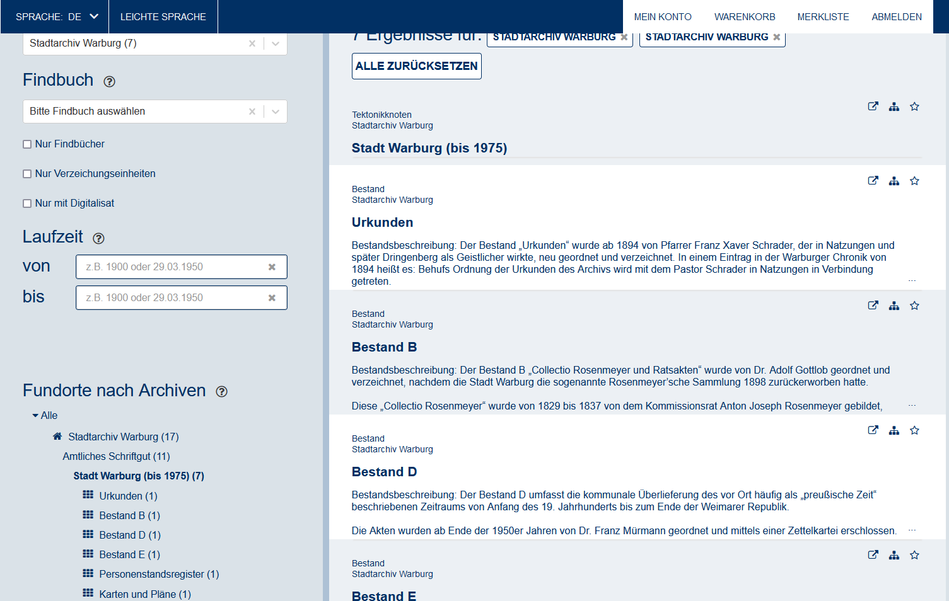
Task: Select Bestand B (1) in archive tree
Action: tap(130, 515)
